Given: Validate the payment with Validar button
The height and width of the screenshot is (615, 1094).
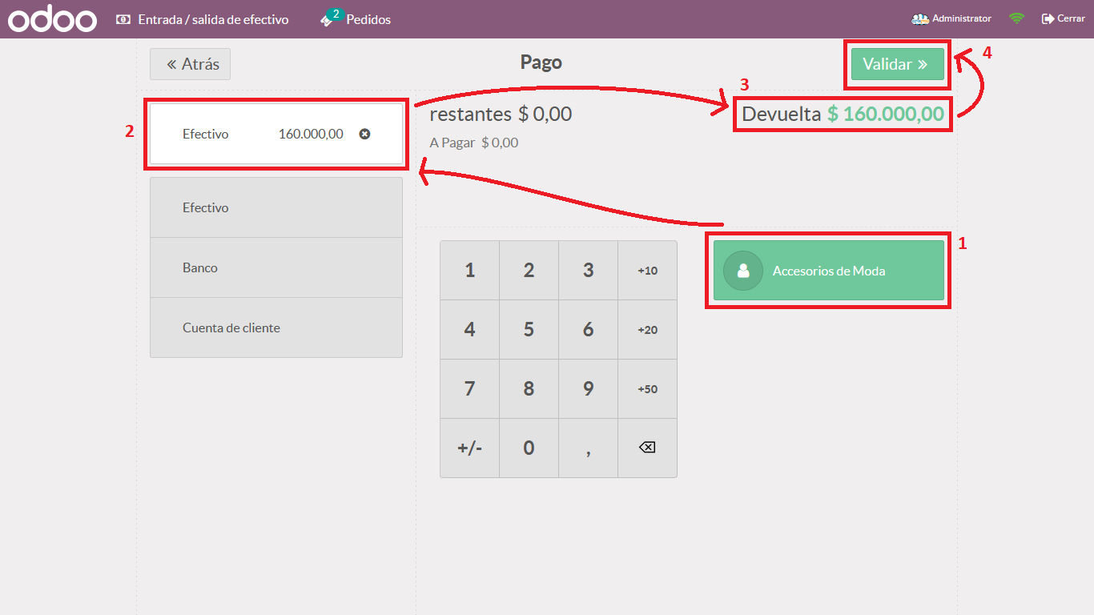Looking at the screenshot, I should tap(897, 64).
